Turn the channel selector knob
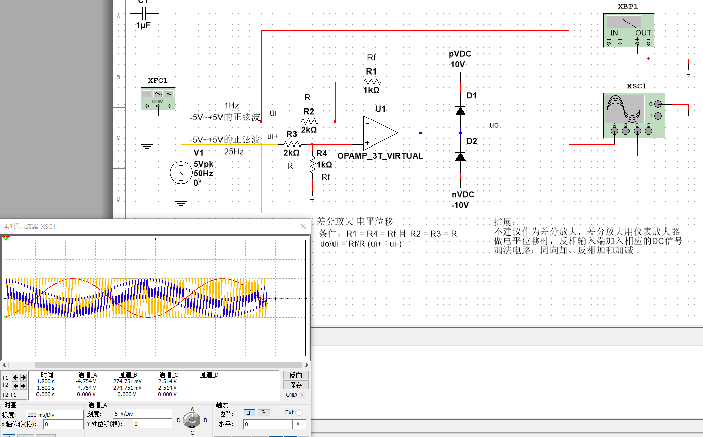This screenshot has width=703, height=437. pyautogui.click(x=192, y=420)
